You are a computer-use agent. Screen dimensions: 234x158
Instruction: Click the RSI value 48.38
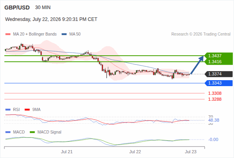[214, 120]
